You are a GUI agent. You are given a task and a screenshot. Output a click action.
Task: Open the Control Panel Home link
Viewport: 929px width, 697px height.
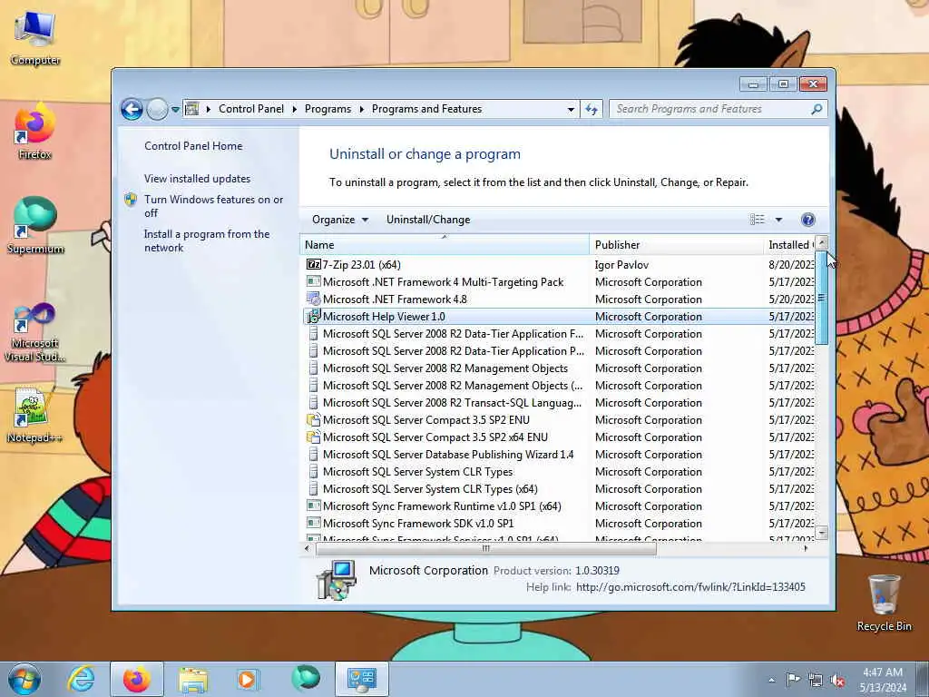(193, 146)
